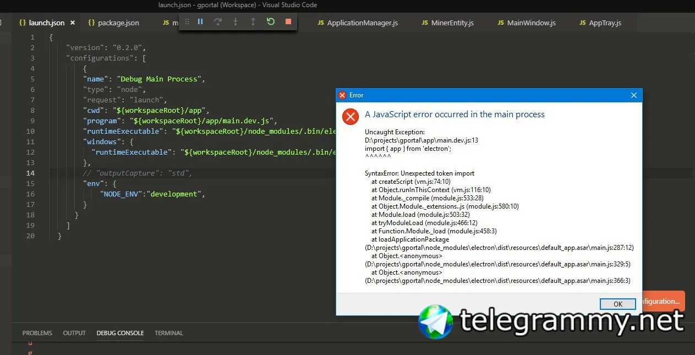Click the package.json JSON file icon
695x355 pixels.
(92, 23)
